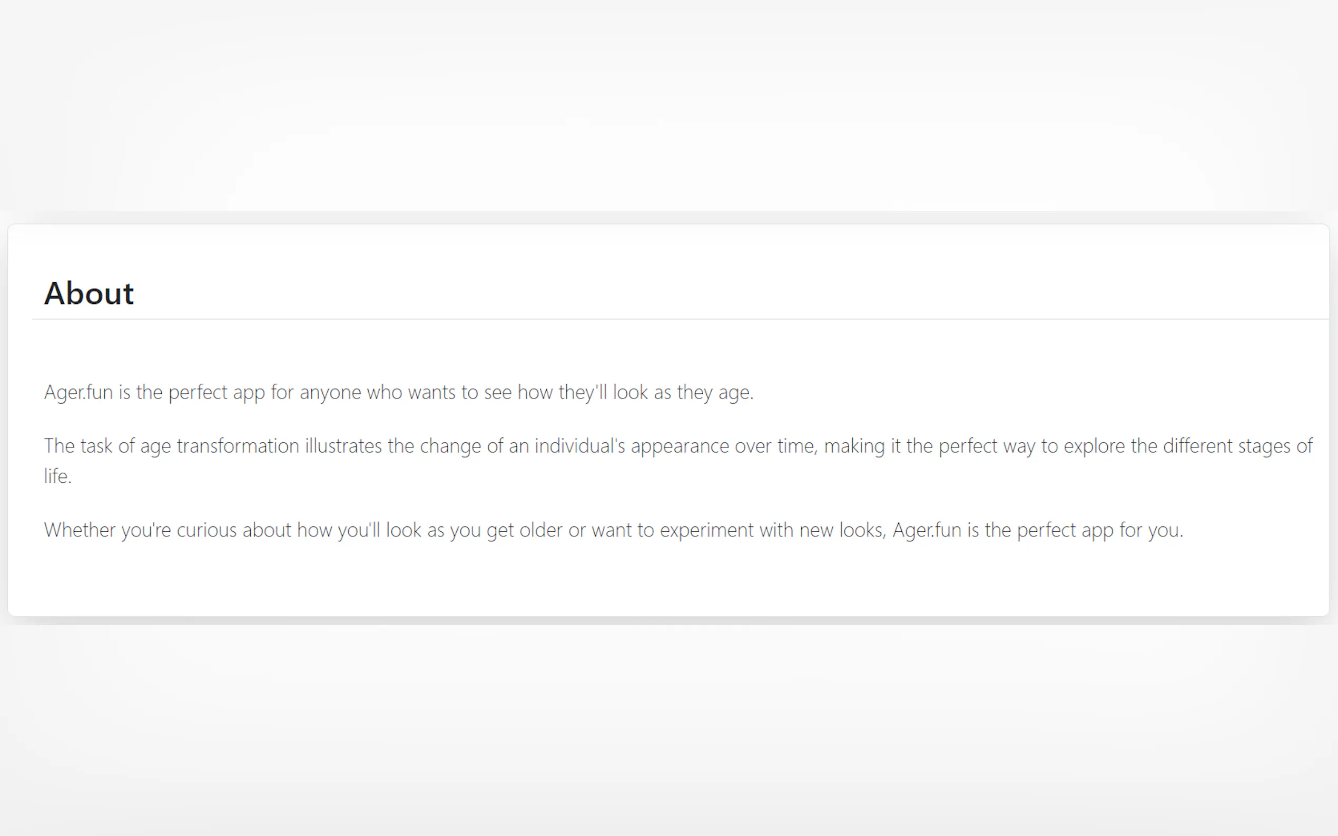Click the phrase "perfect app for anyone"
Image resolution: width=1338 pixels, height=836 pixels.
click(231, 392)
